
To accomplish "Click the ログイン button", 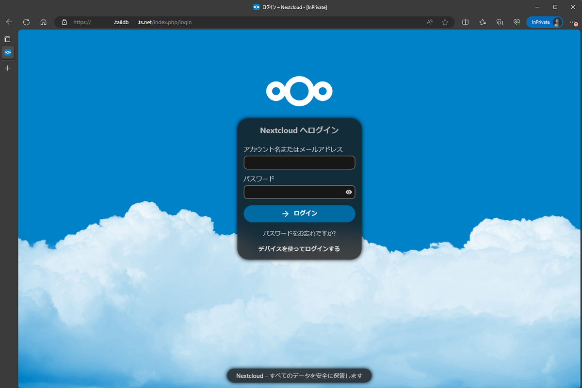I will (x=299, y=213).
